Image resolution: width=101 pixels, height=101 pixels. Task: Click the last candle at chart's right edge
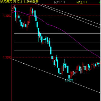click(100, 63)
